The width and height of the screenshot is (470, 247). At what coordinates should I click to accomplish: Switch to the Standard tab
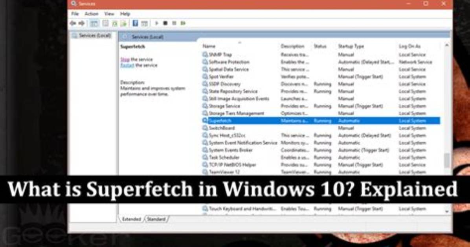[x=156, y=219]
